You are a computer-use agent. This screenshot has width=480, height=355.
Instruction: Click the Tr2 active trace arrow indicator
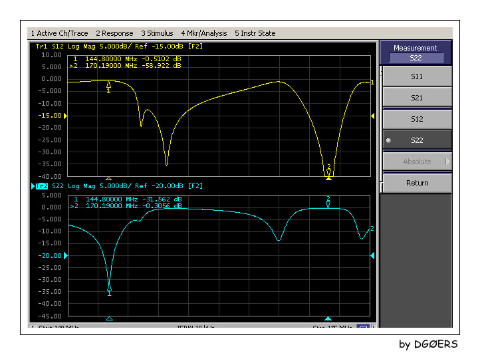point(33,186)
